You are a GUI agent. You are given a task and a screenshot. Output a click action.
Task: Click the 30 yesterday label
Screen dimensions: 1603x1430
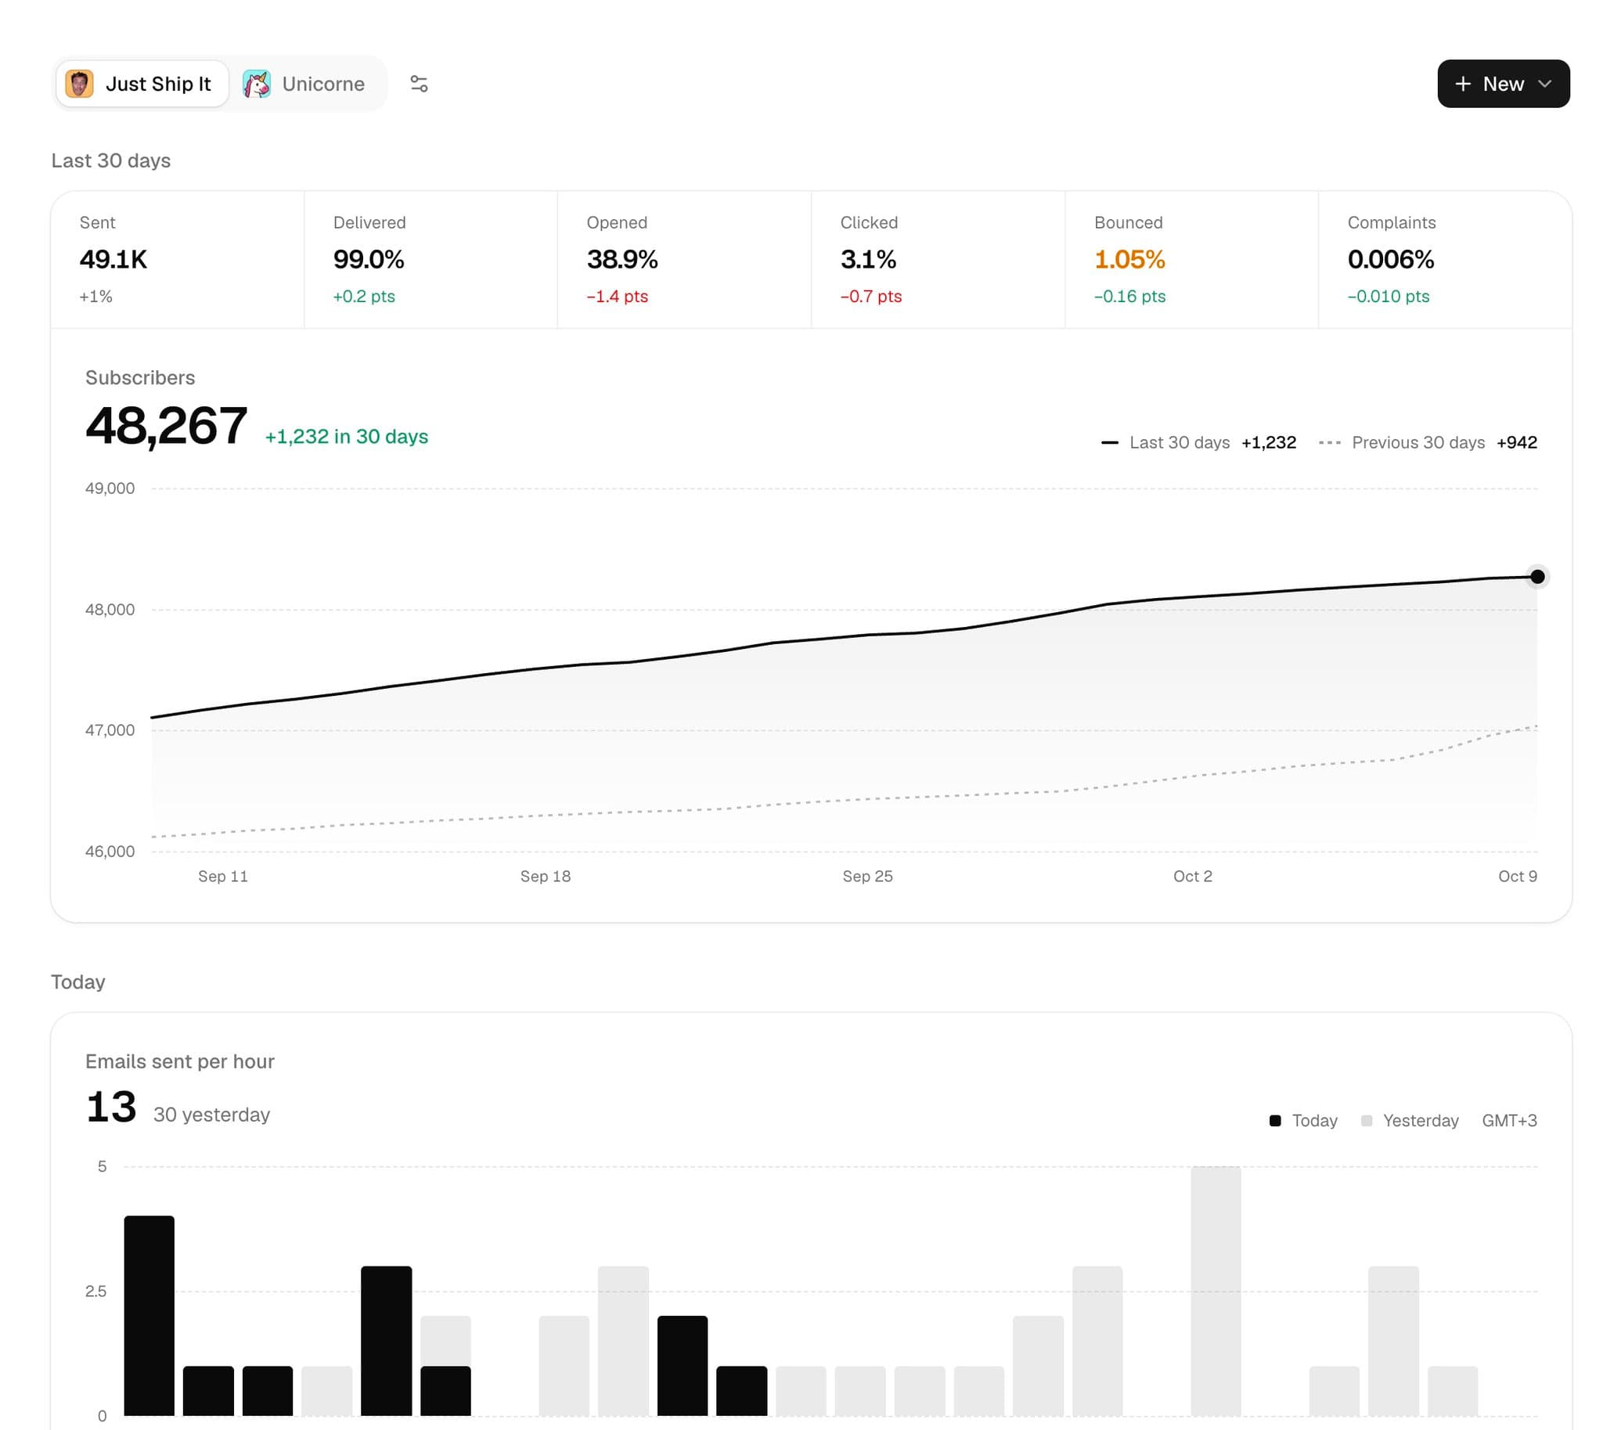[211, 1114]
